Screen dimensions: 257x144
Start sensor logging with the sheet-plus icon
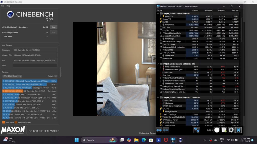(x=224, y=130)
